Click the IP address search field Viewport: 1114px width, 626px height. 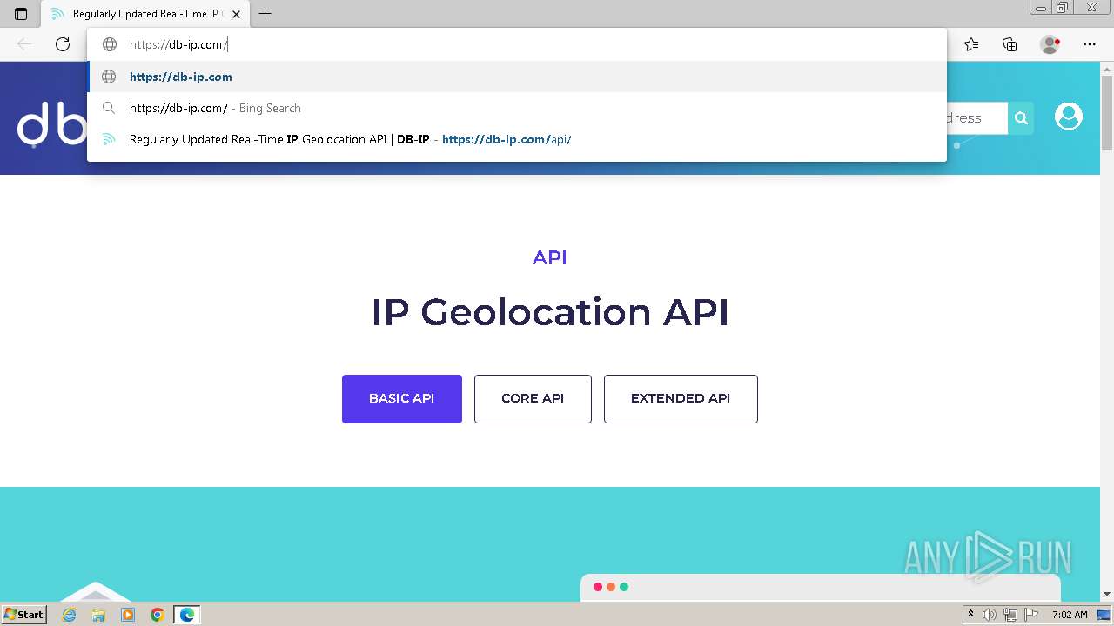(x=976, y=118)
